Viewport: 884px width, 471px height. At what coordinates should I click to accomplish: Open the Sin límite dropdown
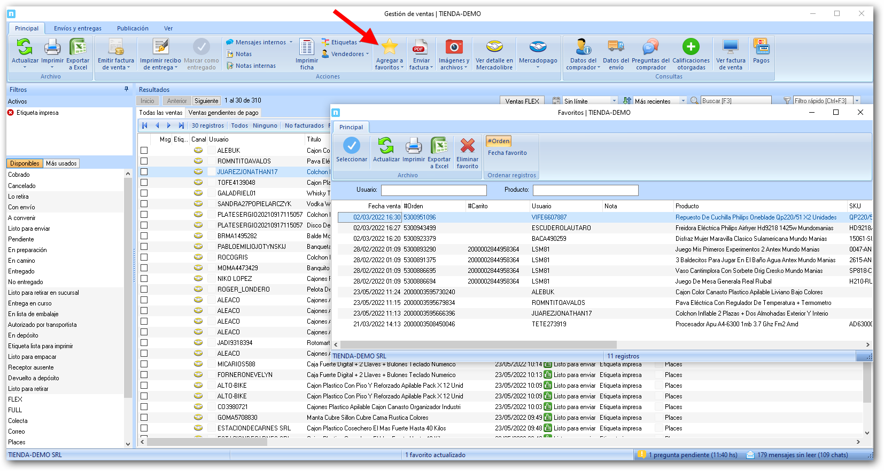[614, 101]
